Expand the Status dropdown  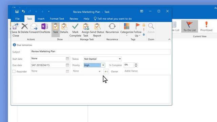120,59
